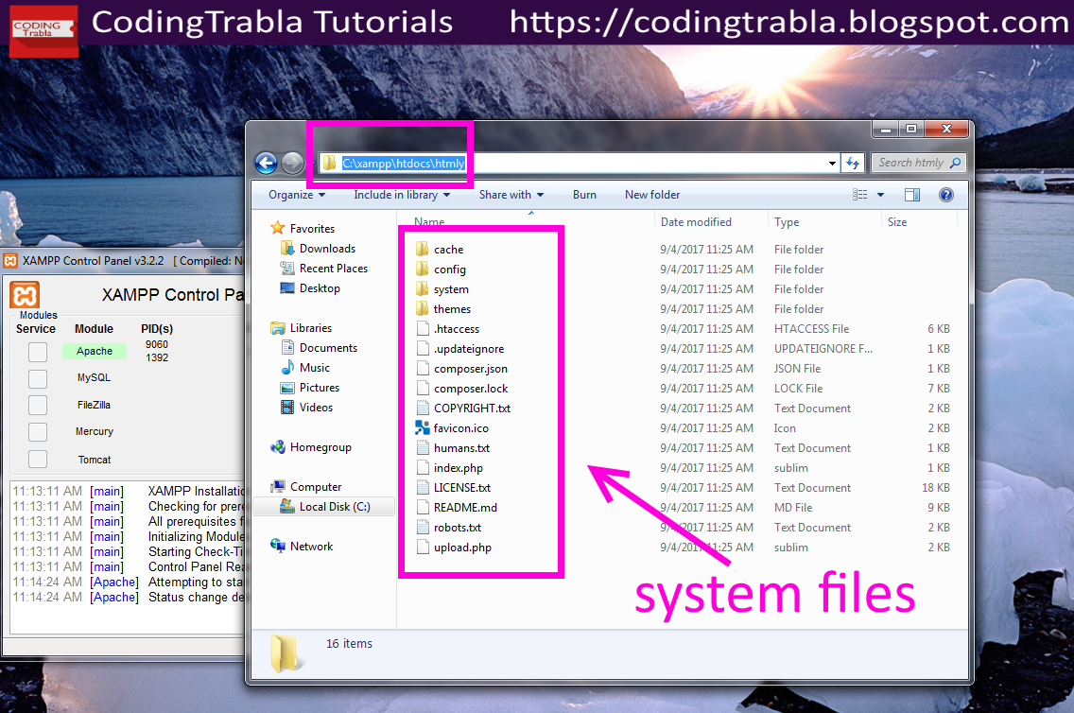This screenshot has width=1074, height=713.
Task: Click the Mercury module label in XAMPP
Action: coord(95,431)
